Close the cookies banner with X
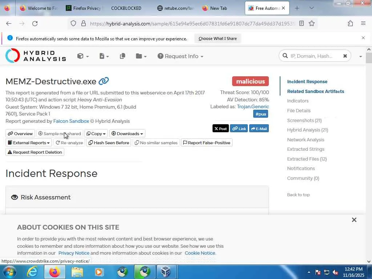This screenshot has height=279, width=372. tap(354, 220)
